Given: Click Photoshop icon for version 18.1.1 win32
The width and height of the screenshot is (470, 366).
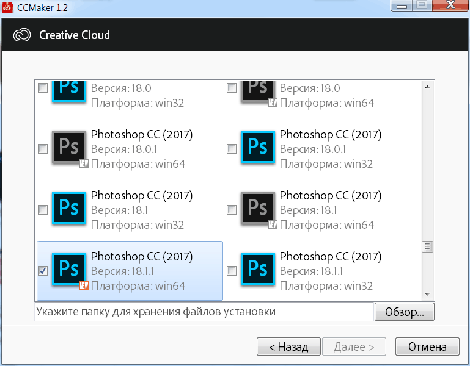Looking at the screenshot, I should point(258,270).
